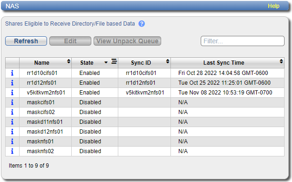Select the maskcifs02 table row
292x182 pixels.
145,112
